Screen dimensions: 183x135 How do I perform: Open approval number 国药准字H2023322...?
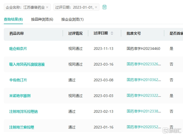[144, 96]
